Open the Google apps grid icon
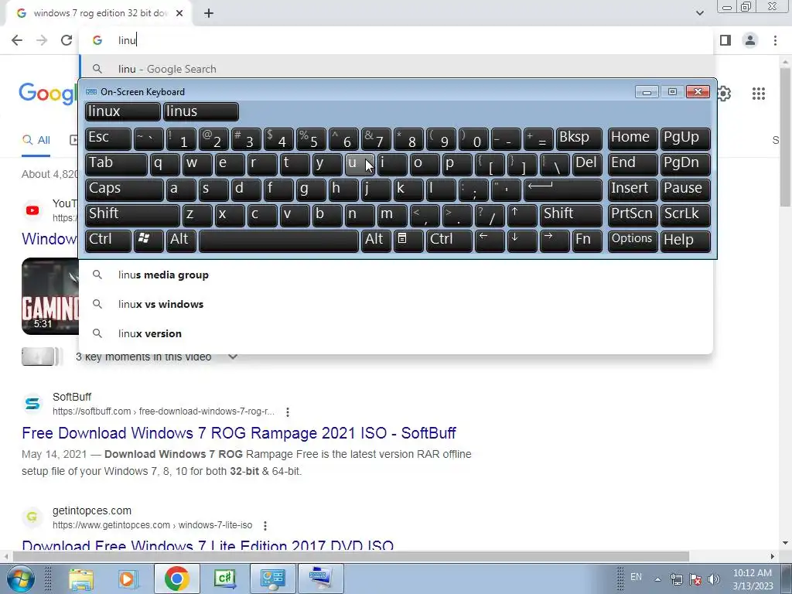This screenshot has width=792, height=594. point(758,94)
